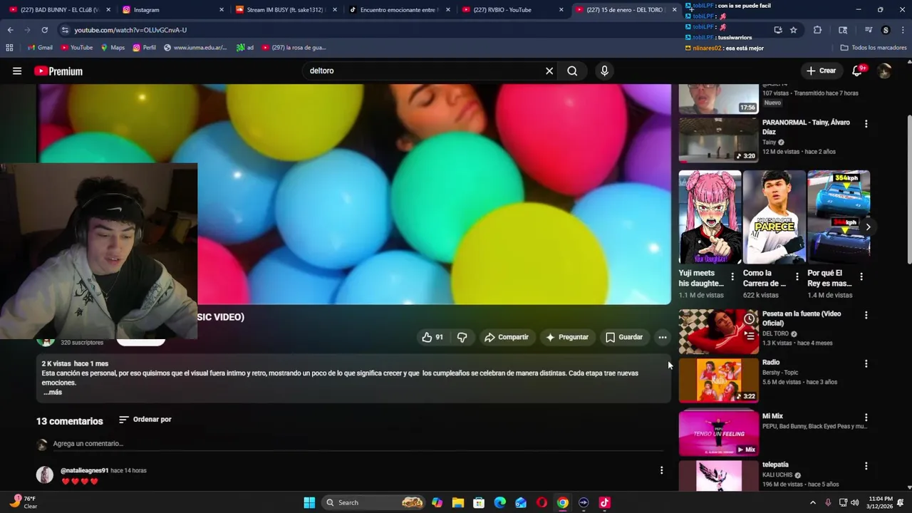The width and height of the screenshot is (912, 513).
Task: Play Peseta en la fuente thumbnail
Action: (x=718, y=331)
